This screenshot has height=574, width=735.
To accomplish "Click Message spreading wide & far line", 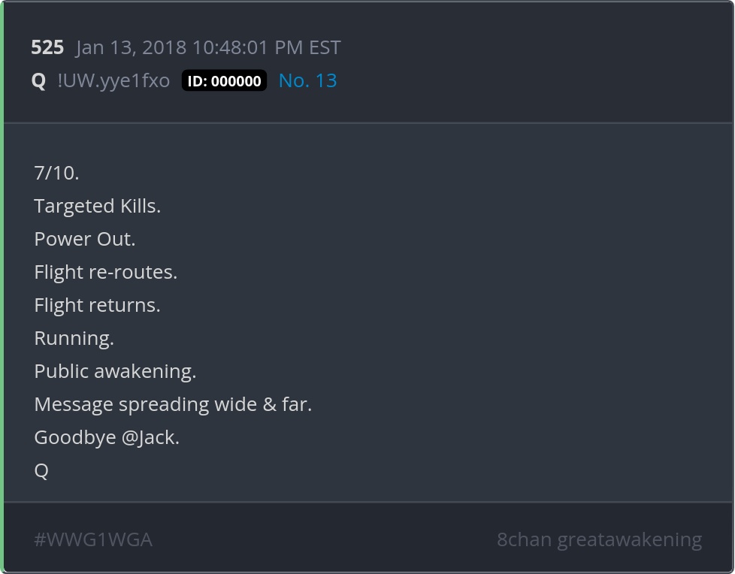I will pos(173,404).
